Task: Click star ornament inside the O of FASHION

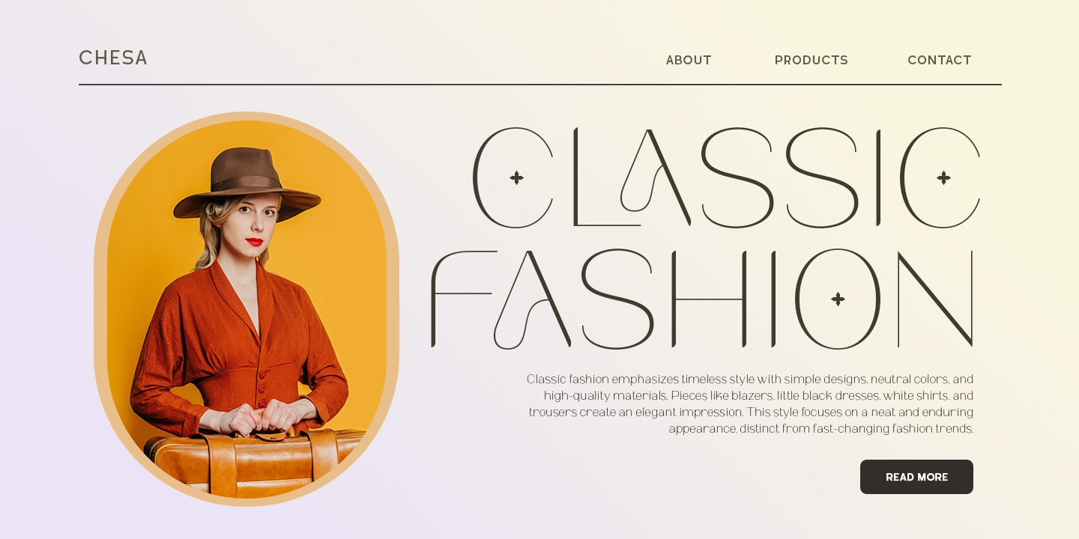Action: click(838, 299)
